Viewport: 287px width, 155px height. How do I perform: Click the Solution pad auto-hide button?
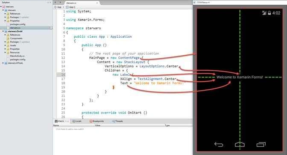[x=48, y=3]
